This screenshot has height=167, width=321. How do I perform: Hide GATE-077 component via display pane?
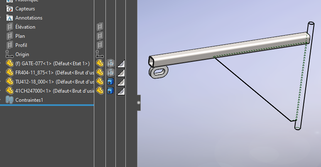(x=100, y=63)
